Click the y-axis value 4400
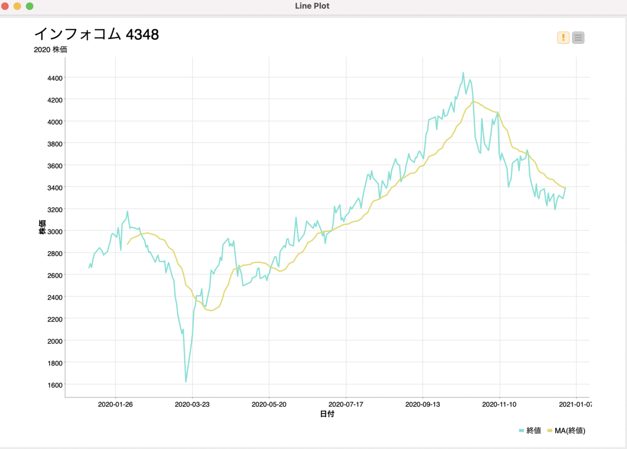 [x=55, y=78]
